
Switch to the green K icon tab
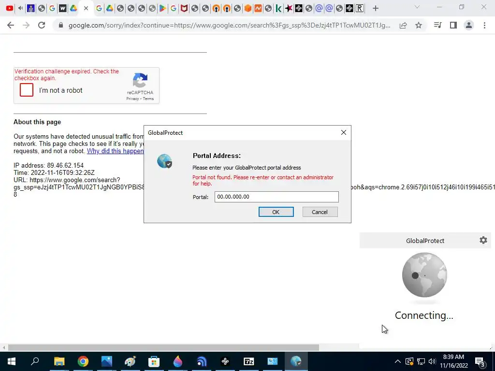click(278, 9)
